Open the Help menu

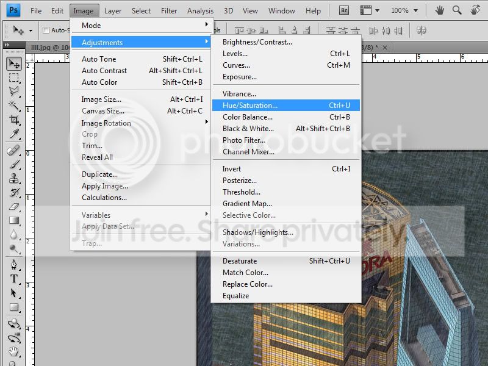coord(313,11)
